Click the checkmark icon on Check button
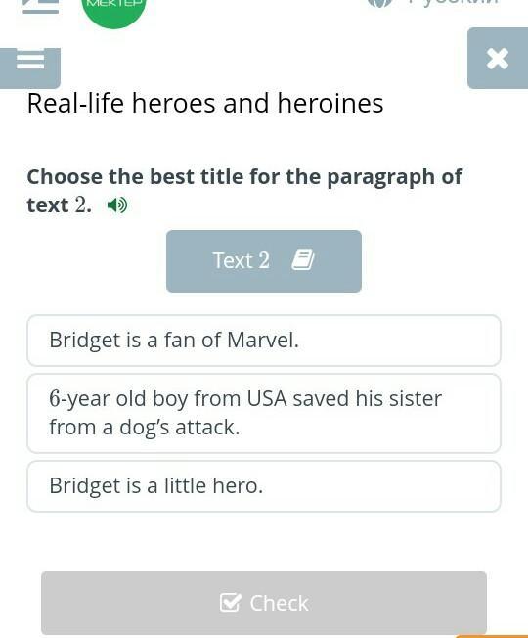528x638 pixels. (x=231, y=602)
